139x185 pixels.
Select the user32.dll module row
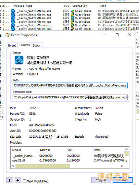click(68, 160)
